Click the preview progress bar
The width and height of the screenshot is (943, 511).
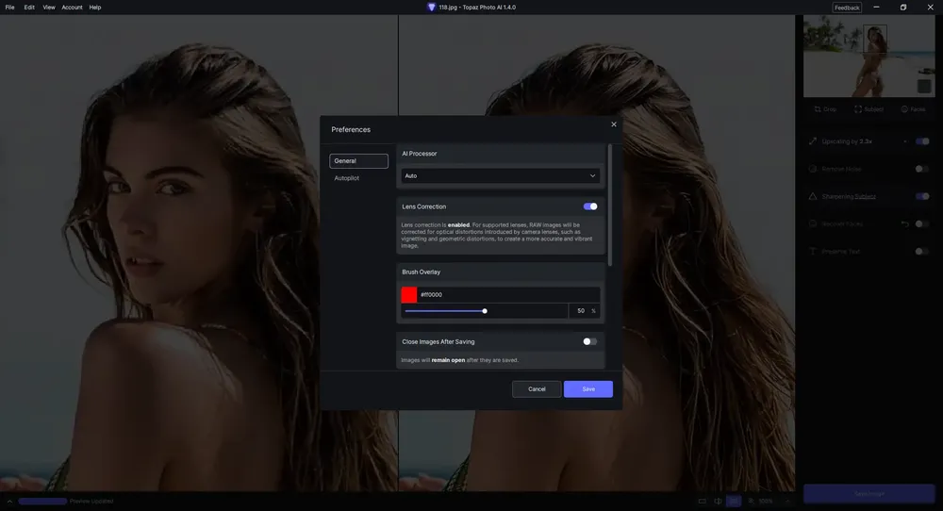point(42,501)
